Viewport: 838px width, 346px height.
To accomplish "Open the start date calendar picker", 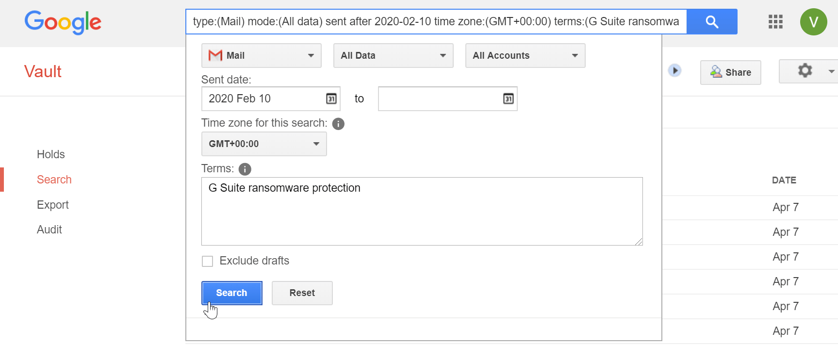I will pos(331,99).
